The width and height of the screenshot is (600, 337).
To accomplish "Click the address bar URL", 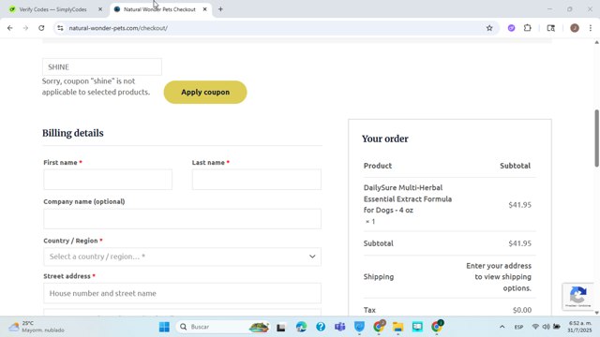I will point(118,28).
